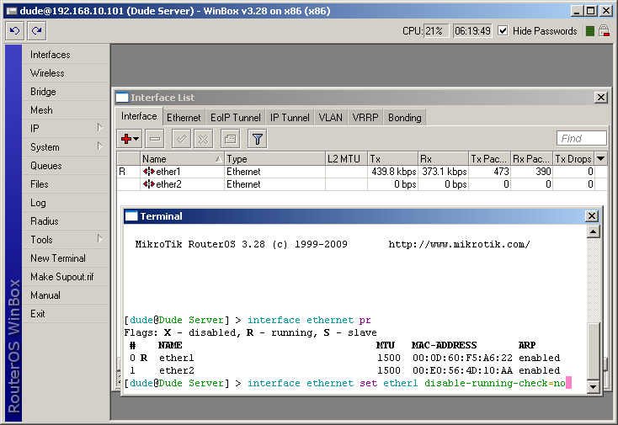Click the 06:19:49 time field

(472, 31)
